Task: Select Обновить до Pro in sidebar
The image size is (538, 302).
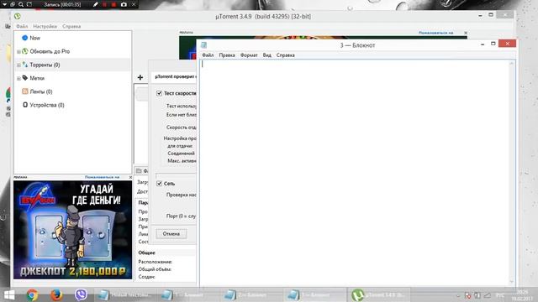Action: point(50,51)
